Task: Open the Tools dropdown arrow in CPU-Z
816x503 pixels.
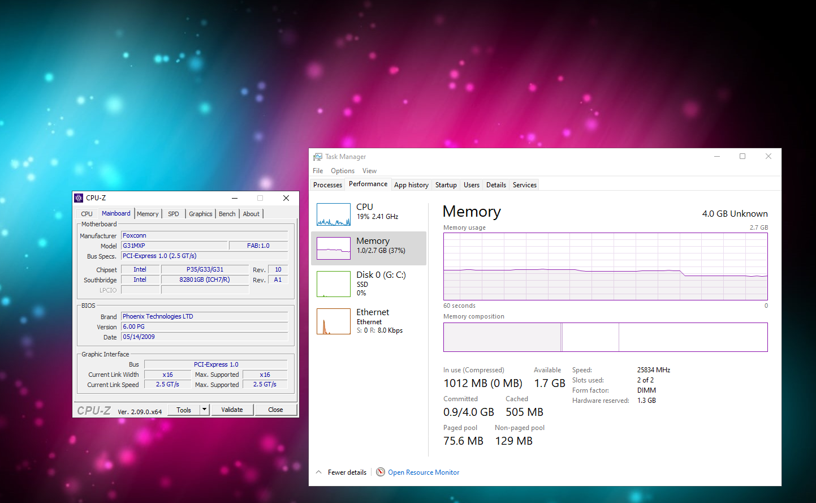Action: click(x=205, y=410)
